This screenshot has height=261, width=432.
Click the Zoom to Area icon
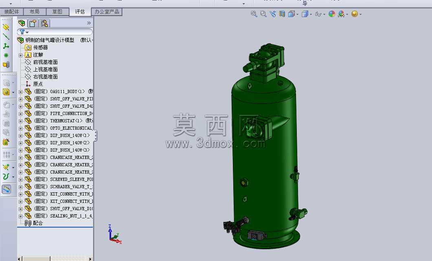coord(263,14)
